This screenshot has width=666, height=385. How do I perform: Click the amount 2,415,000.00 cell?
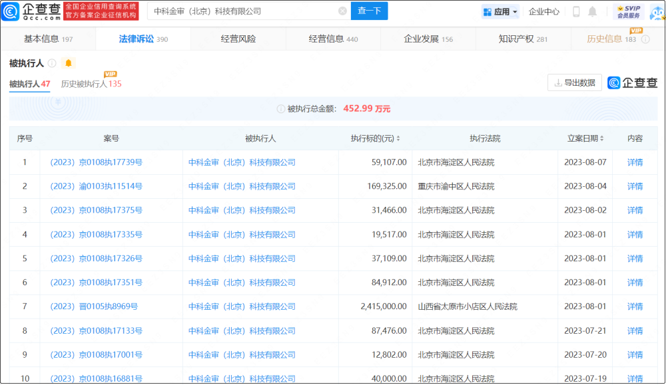384,307
